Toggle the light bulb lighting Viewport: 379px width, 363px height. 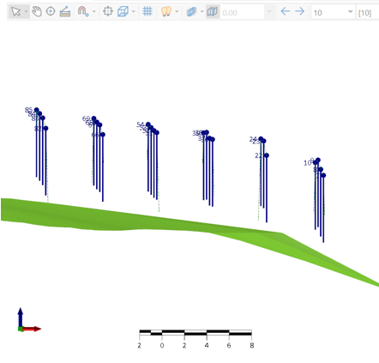click(x=166, y=11)
